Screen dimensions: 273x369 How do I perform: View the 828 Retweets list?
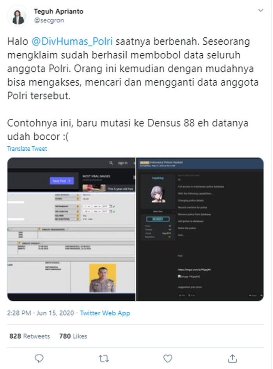(x=30, y=336)
